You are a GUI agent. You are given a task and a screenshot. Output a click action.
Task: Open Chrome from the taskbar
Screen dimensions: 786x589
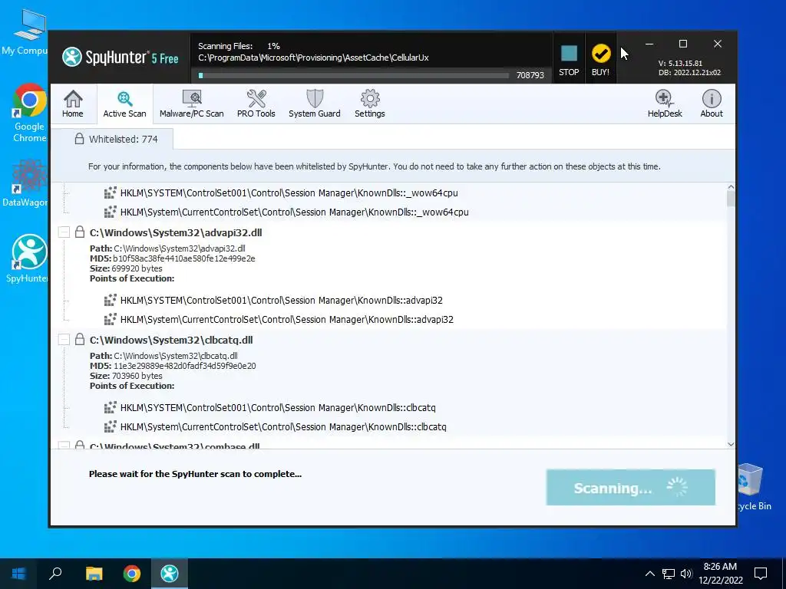point(132,574)
